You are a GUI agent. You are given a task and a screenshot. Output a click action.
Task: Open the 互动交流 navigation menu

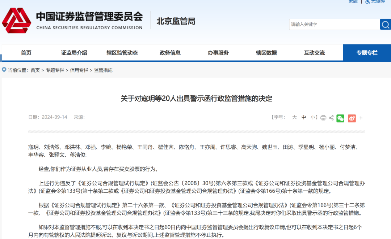(x=314, y=52)
